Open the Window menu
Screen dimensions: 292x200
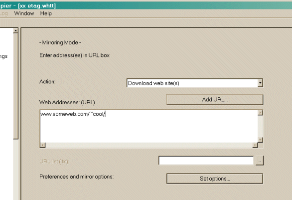(24, 13)
